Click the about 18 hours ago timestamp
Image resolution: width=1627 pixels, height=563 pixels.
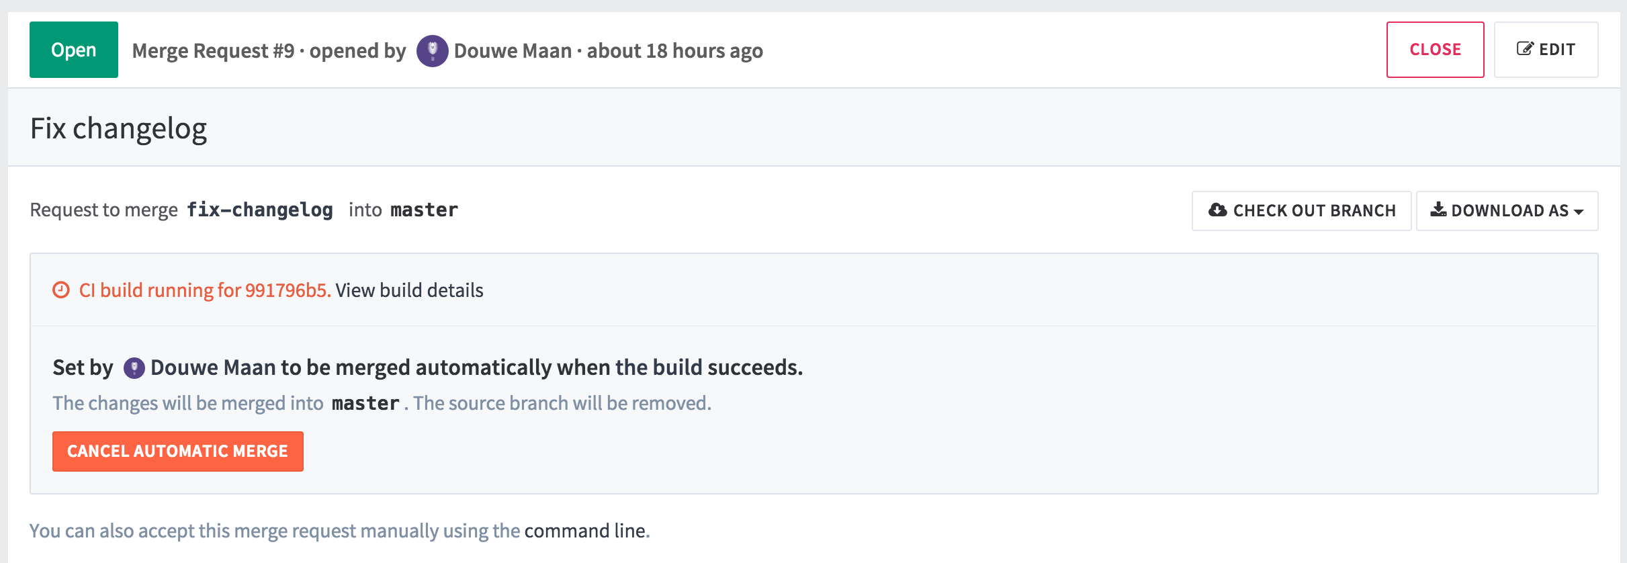[674, 51]
